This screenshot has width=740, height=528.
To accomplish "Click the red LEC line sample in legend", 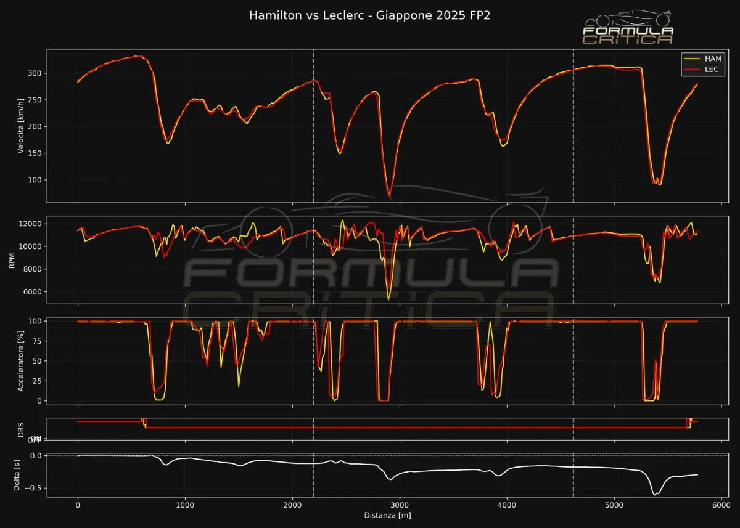I will [691, 70].
